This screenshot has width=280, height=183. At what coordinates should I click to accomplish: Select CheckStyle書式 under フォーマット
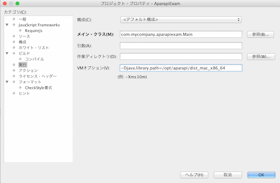pyautogui.click(x=38, y=88)
